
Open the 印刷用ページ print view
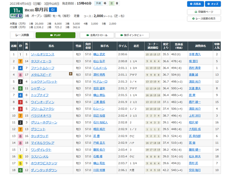tap(204, 12)
